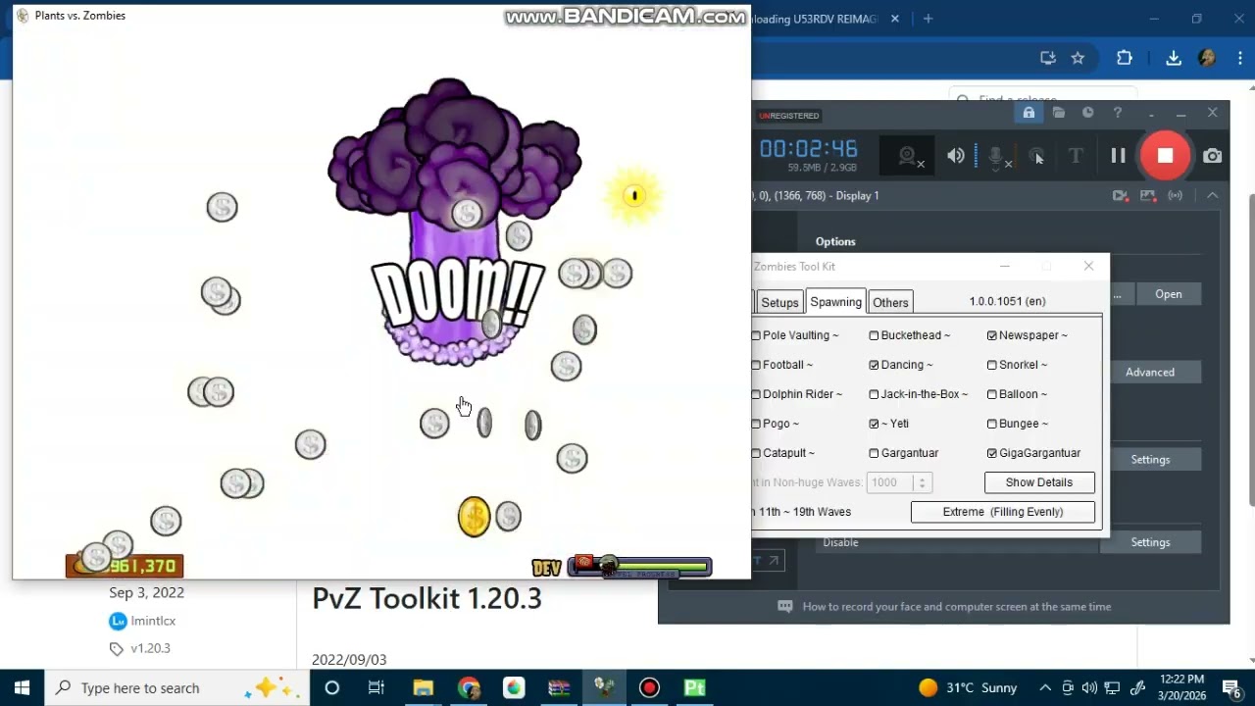Open v1.20.3 tag link
Viewport: 1255px width, 706px height.
(150, 648)
